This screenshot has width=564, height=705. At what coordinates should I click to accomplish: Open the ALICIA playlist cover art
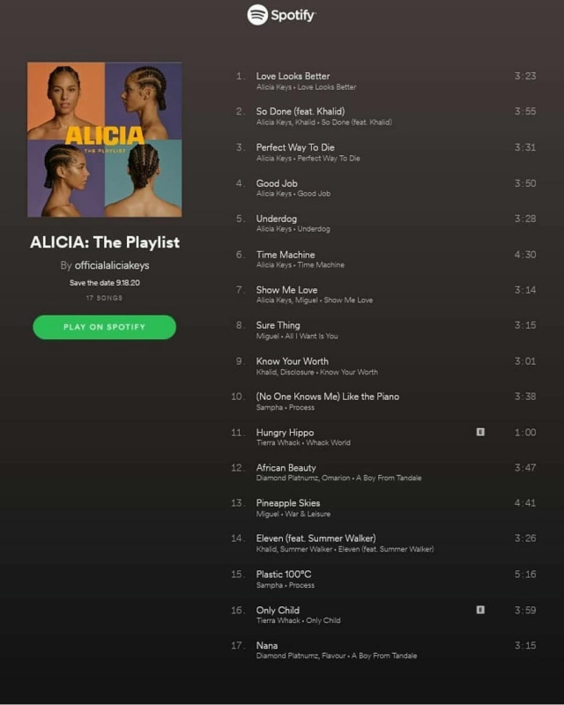tap(104, 139)
